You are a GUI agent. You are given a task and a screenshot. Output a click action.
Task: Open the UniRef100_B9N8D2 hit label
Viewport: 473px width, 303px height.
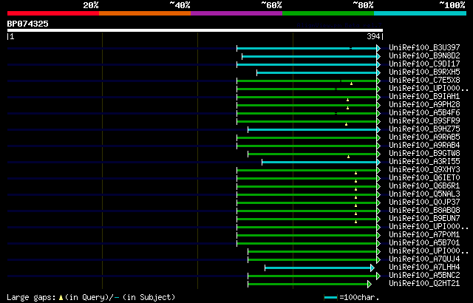424,55
